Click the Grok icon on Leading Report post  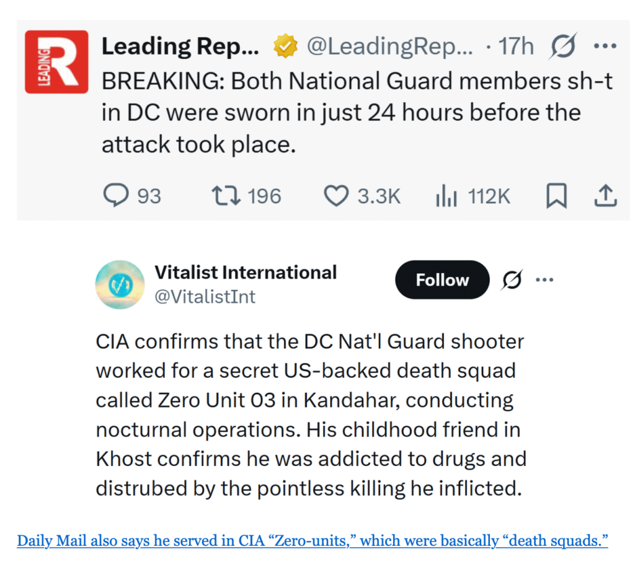click(562, 46)
